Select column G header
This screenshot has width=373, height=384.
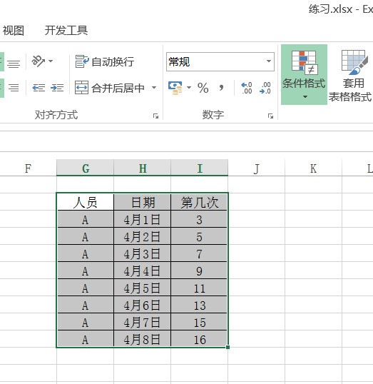(85, 168)
